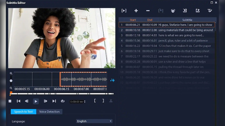The image size is (225, 126).
Task: Click the timecode stepper arrows
Action: pos(85,101)
